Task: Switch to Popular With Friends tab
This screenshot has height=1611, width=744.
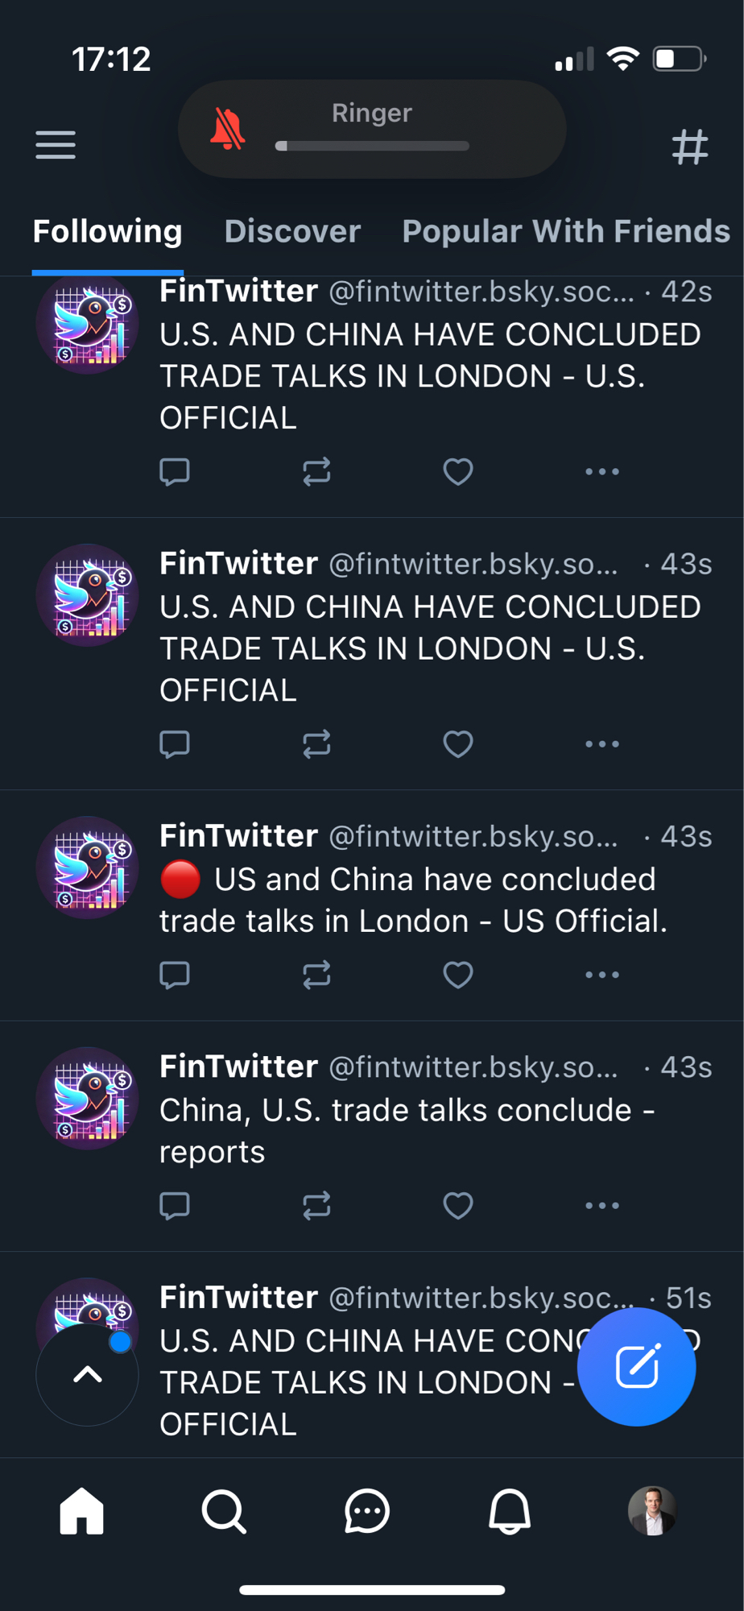Action: [566, 231]
